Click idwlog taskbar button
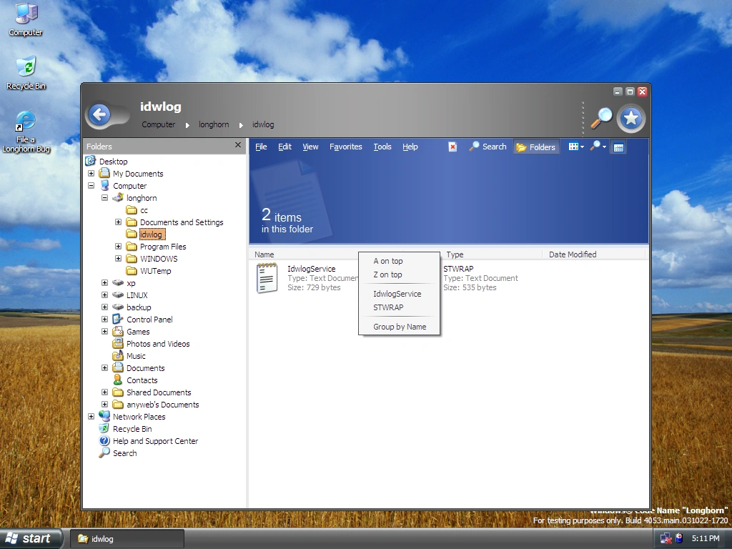Image resolution: width=732 pixels, height=549 pixels. [x=127, y=539]
